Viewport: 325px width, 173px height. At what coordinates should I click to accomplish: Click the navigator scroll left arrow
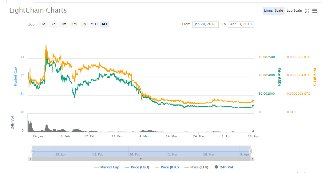coord(30,159)
